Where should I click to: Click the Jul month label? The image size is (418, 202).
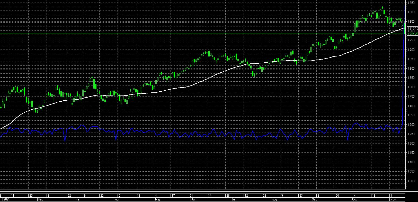[x=233, y=199]
